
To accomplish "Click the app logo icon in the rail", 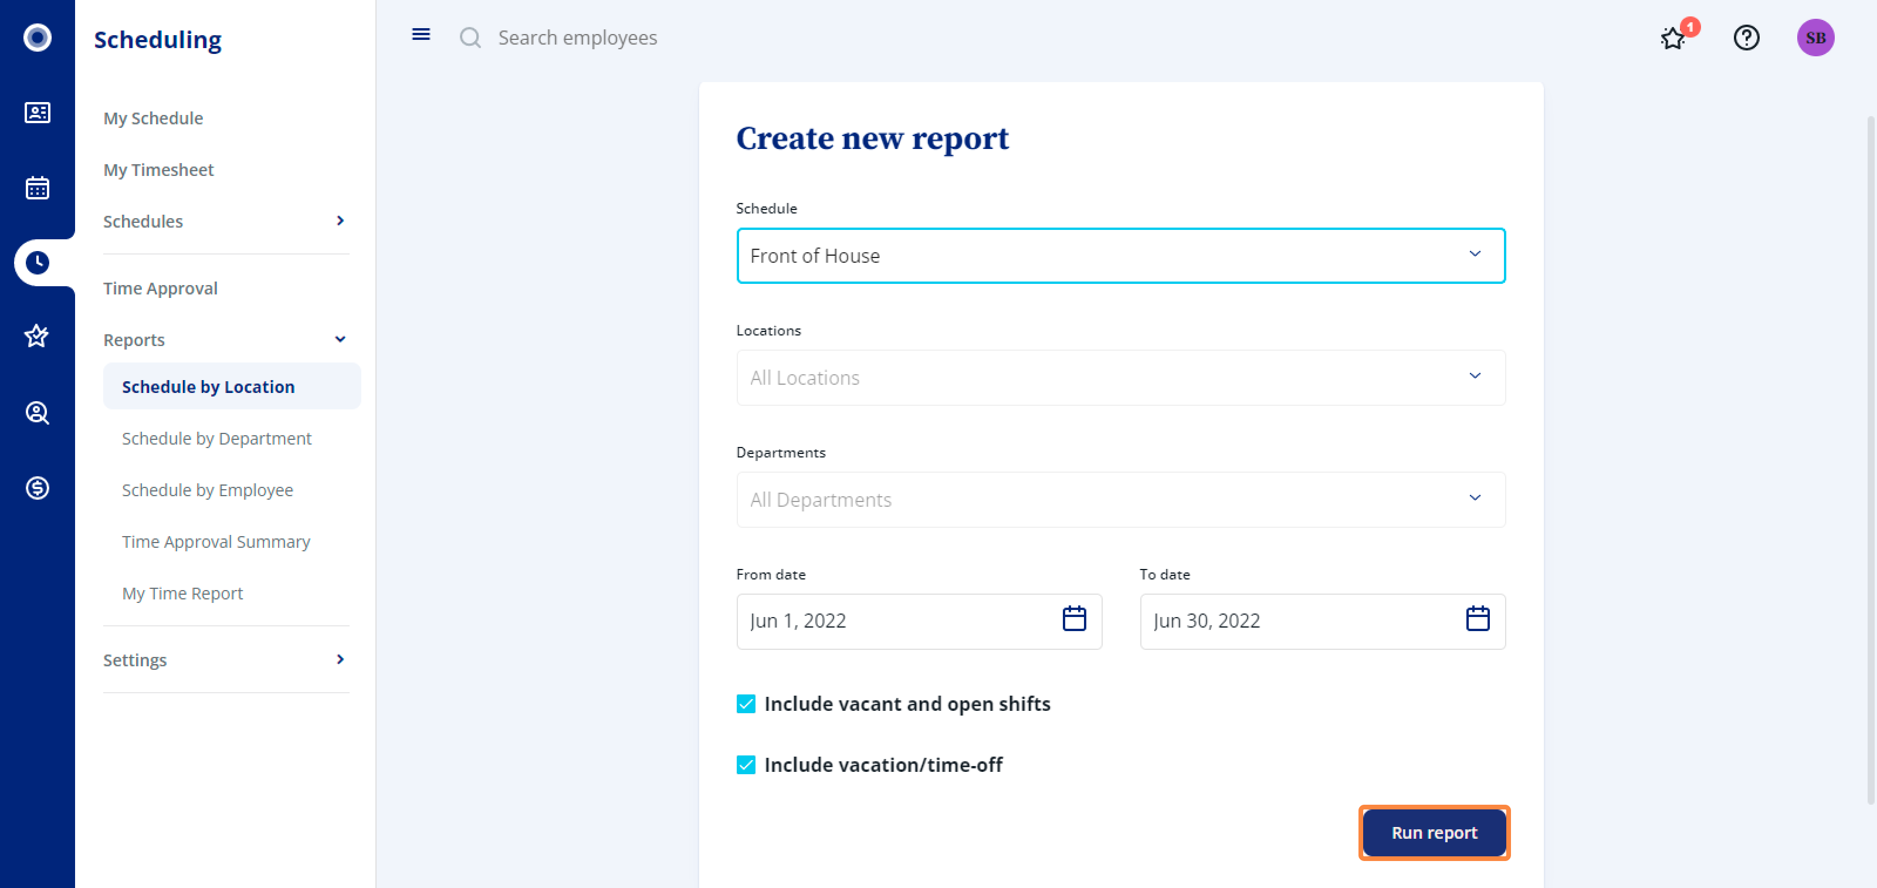I will click(37, 37).
